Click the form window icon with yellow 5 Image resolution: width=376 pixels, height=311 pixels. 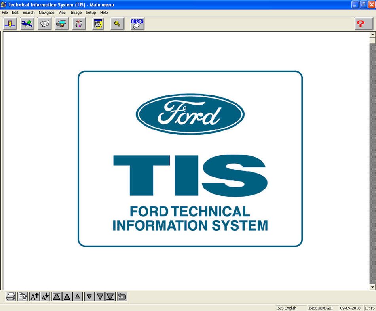[98, 24]
